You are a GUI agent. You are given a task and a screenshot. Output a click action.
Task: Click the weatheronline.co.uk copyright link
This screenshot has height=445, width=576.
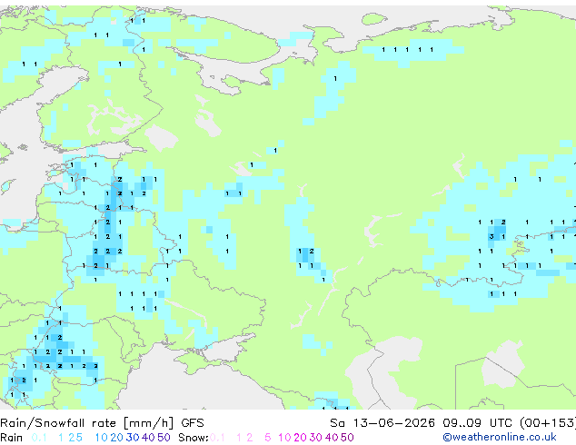[x=500, y=437]
